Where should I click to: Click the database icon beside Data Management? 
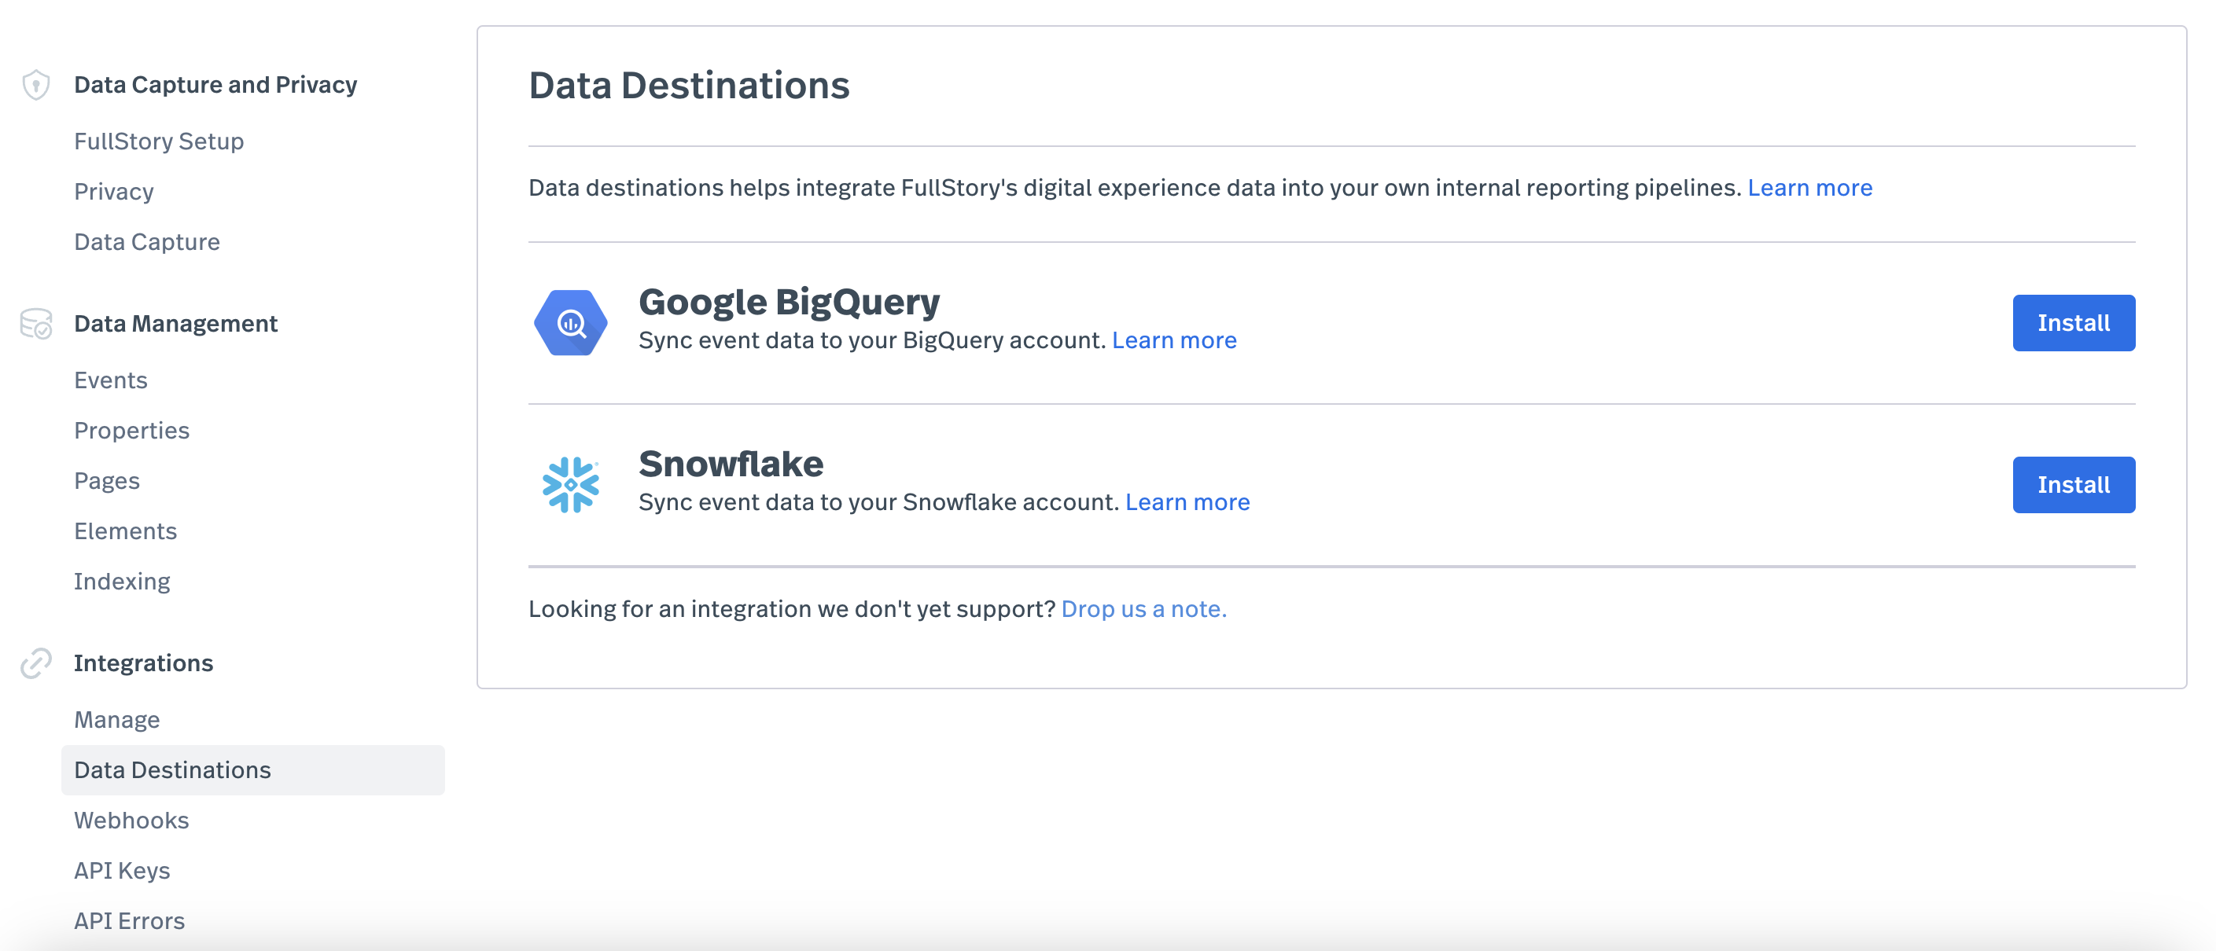tap(36, 323)
